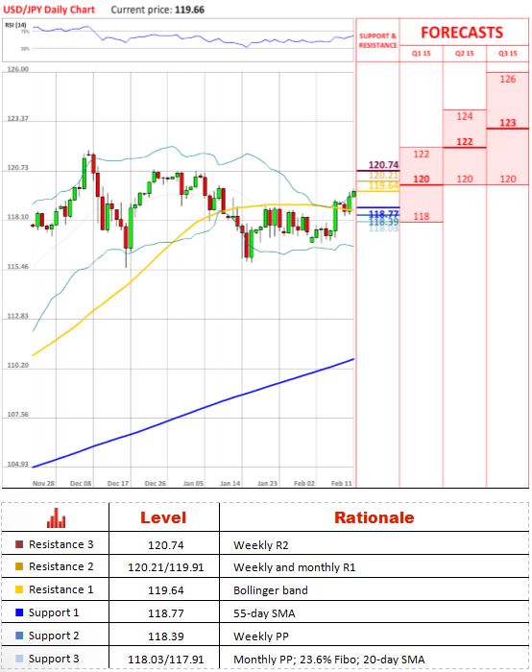Viewport: 532px width, 672px height.
Task: Click the 126 forecast value in Q3 15
Action: (508, 79)
